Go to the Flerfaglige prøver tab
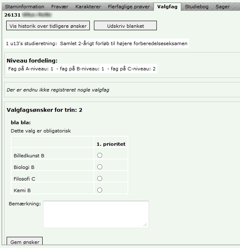The height and width of the screenshot is (248, 240). coord(129,7)
